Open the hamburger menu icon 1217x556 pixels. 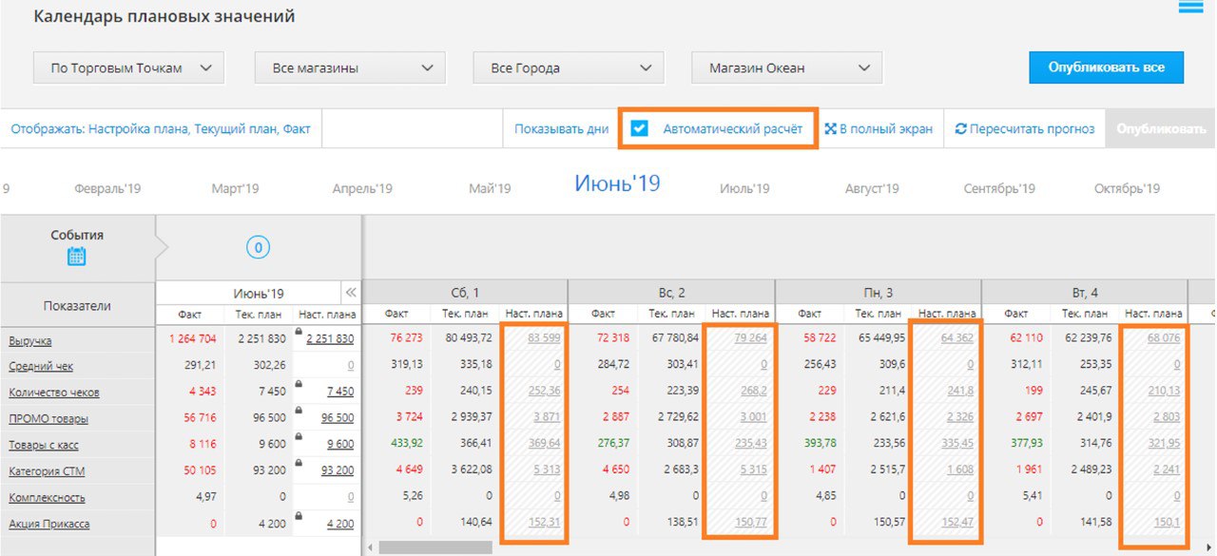pos(1190,8)
